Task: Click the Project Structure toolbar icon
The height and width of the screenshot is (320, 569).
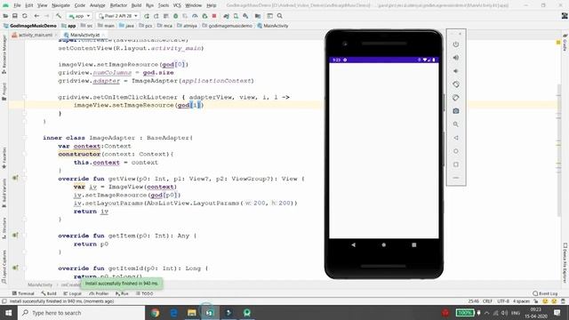Action: [x=258, y=16]
